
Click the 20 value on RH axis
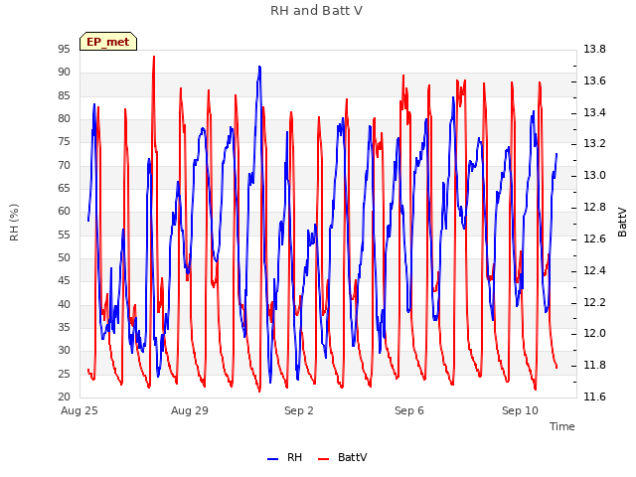coord(64,397)
